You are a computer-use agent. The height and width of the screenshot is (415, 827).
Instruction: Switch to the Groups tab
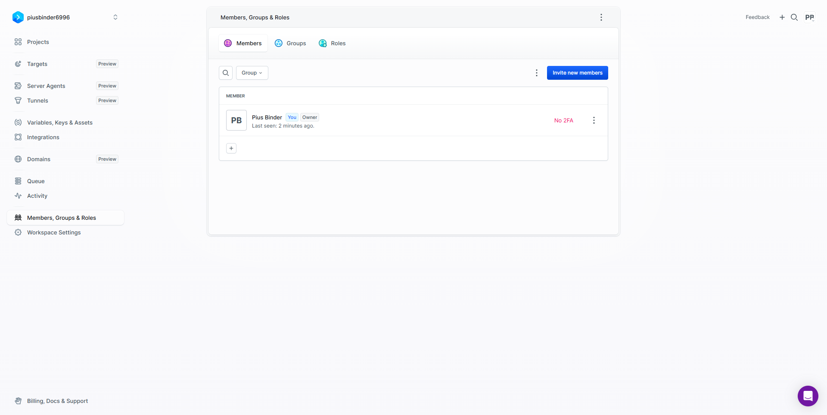point(290,43)
